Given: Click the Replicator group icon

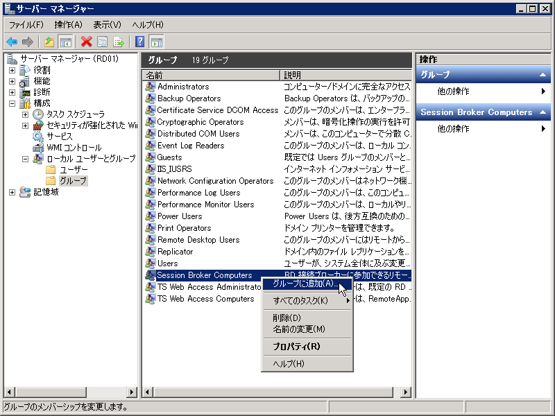Looking at the screenshot, I should coord(150,252).
